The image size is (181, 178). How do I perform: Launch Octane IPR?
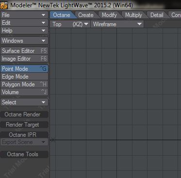(24, 135)
